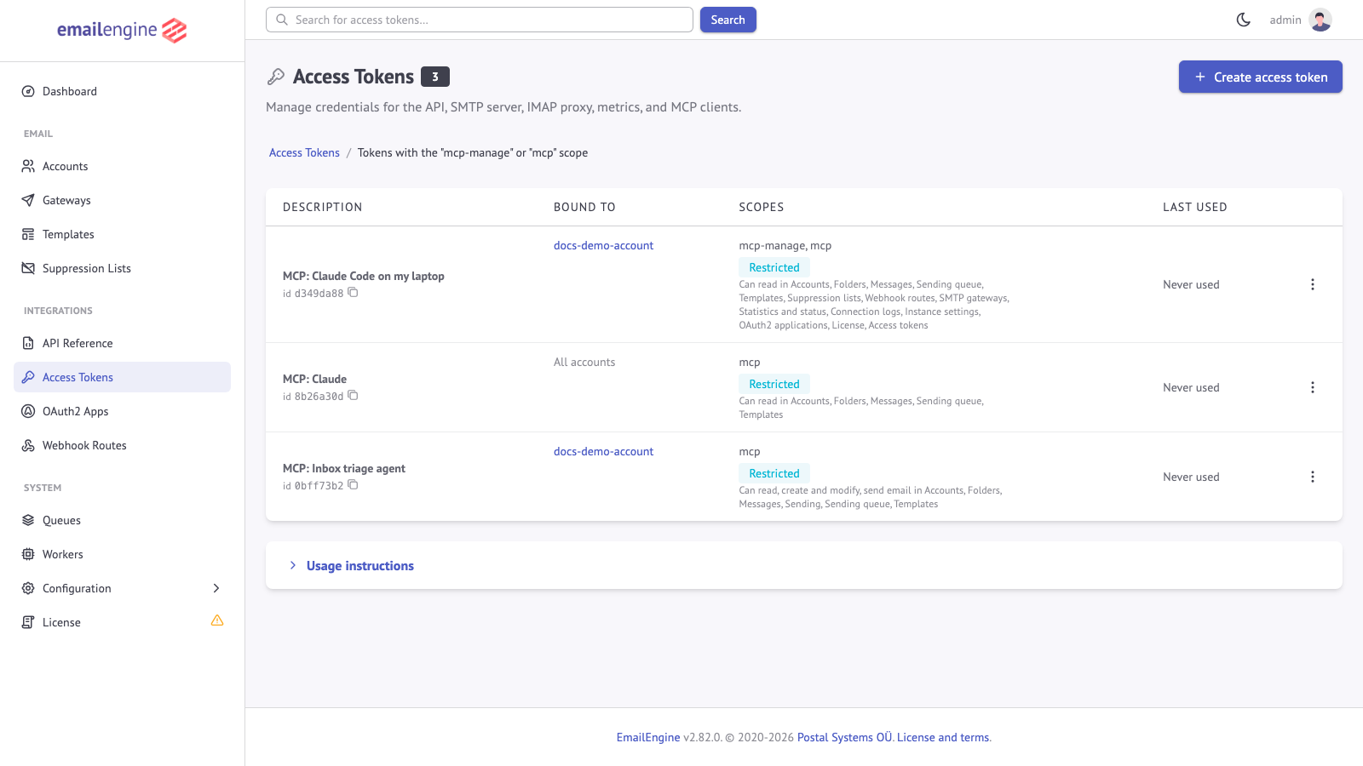
Task: Open Suppression Lists
Action: 122,268
